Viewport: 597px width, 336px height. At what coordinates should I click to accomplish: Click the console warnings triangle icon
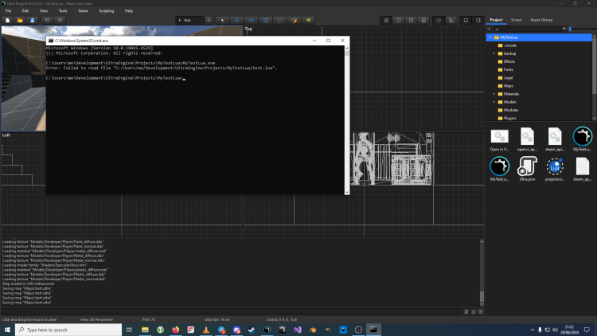[x=474, y=311]
